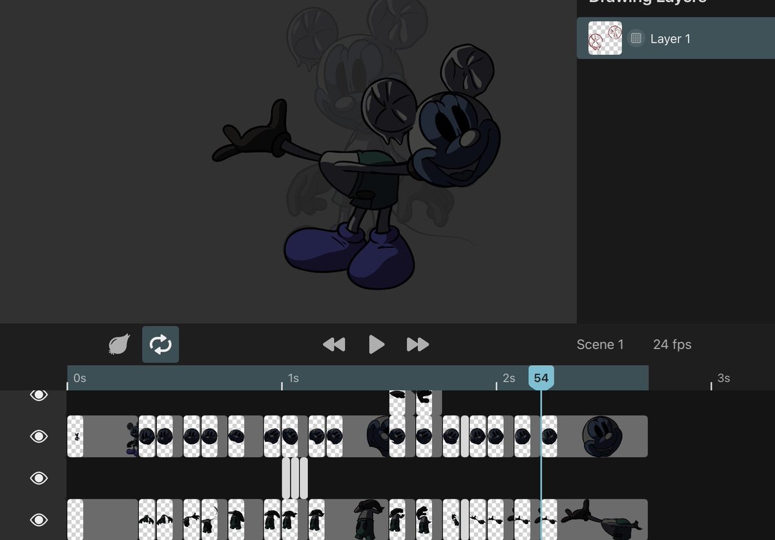Change the 24 fps frame rate setting
Screen dimensions: 775x540
point(672,345)
